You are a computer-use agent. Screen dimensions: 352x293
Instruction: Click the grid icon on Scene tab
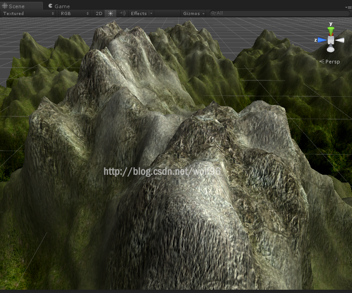coord(5,6)
